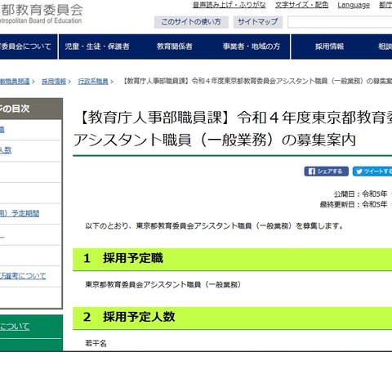Open 児童・生徒・保護者 menu
Image resolution: width=392 pixels, height=392 pixels.
click(x=97, y=47)
